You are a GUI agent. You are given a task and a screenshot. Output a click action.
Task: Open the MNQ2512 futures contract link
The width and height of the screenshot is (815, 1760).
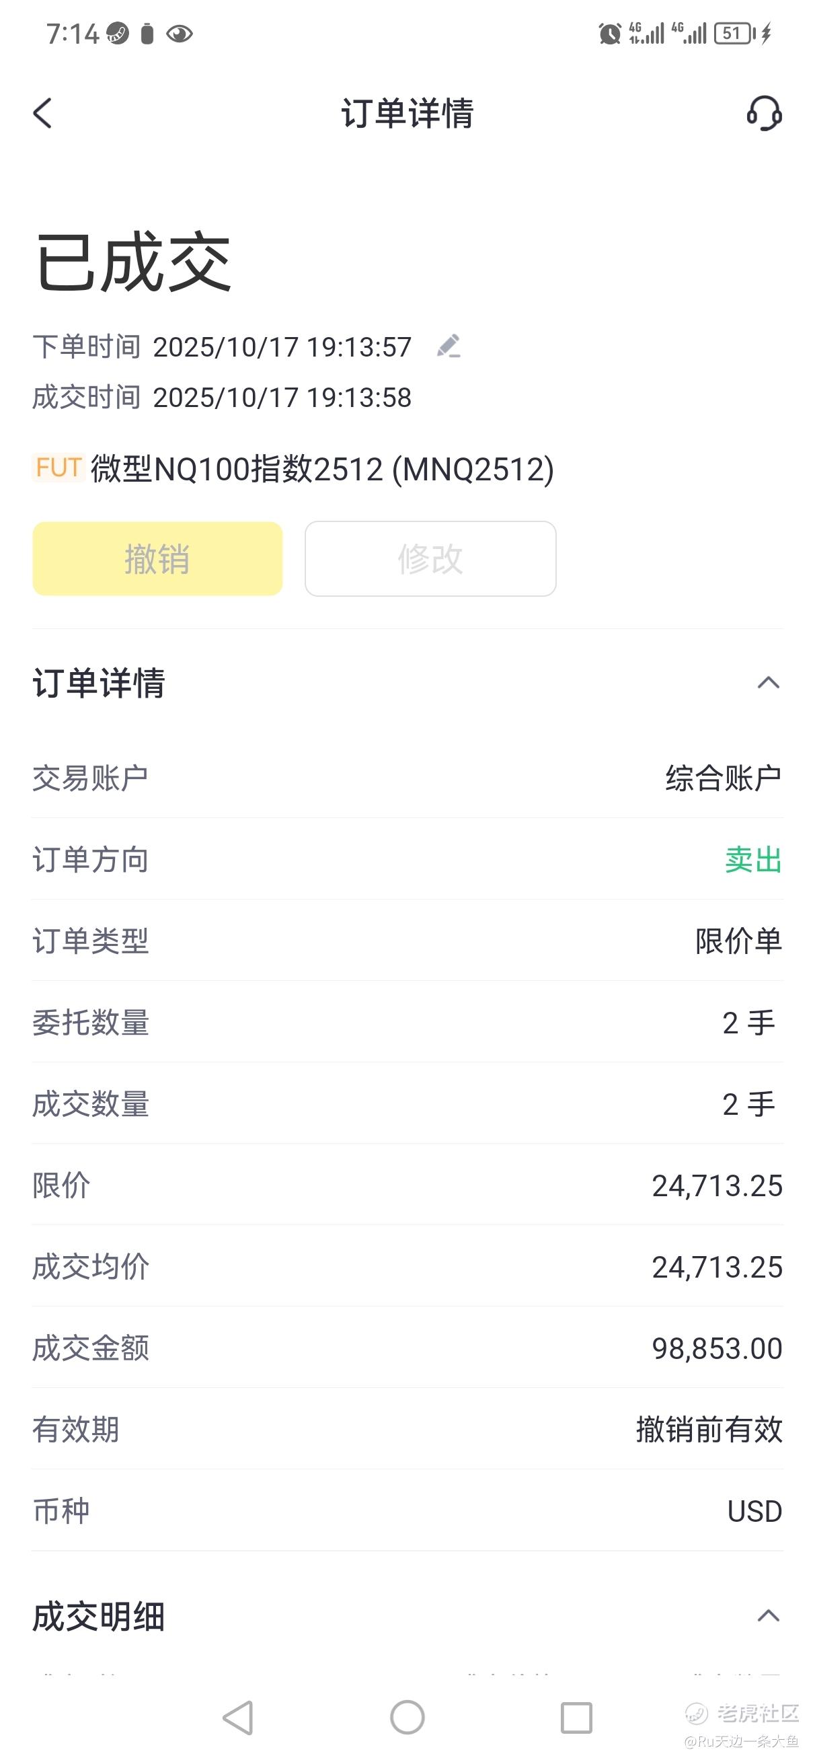click(321, 470)
